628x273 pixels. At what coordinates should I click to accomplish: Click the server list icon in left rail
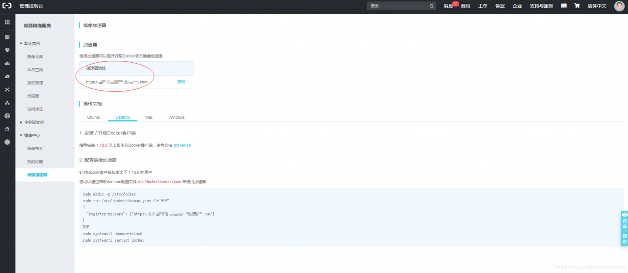(7, 37)
